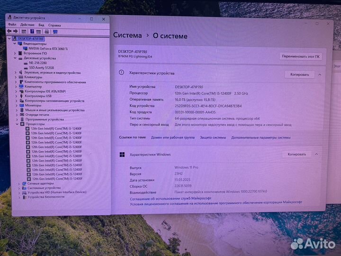Image resolution: width=341 pixels, height=256 pixels.
Task: Open the Файл menu
Action: 12,25
